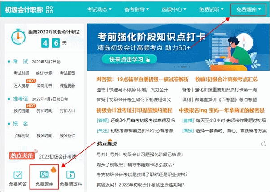270x192 pixels.
Task: Open 每天至少2小时 老师带你刷题过初级
Action: (x=231, y=121)
